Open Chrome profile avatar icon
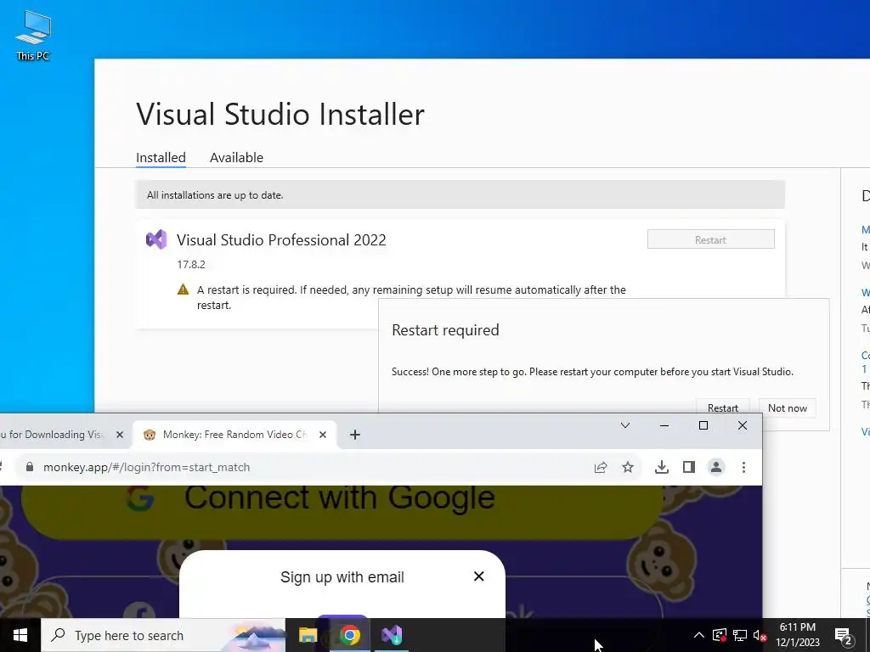The height and width of the screenshot is (652, 870). pyautogui.click(x=716, y=468)
